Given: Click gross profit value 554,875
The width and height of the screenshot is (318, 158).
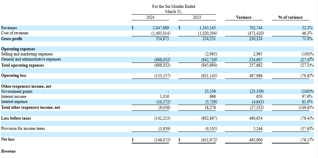Looking at the screenshot, I should pyautogui.click(x=162, y=39).
